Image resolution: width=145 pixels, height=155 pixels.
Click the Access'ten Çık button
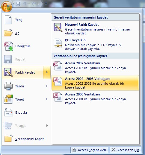pos(126,150)
